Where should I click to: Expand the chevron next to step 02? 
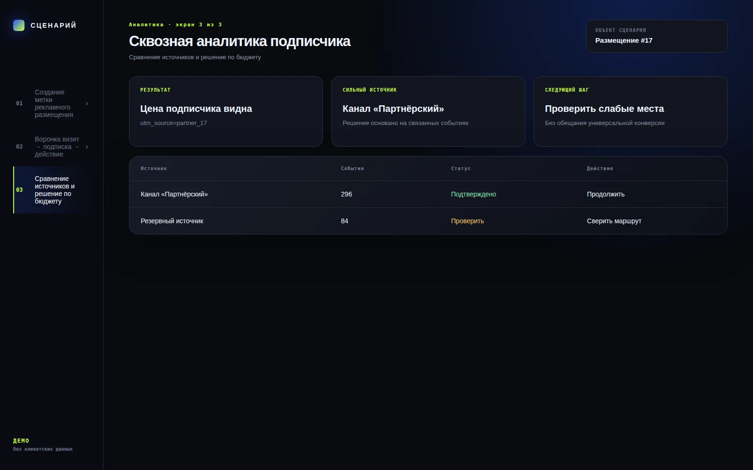tap(87, 147)
